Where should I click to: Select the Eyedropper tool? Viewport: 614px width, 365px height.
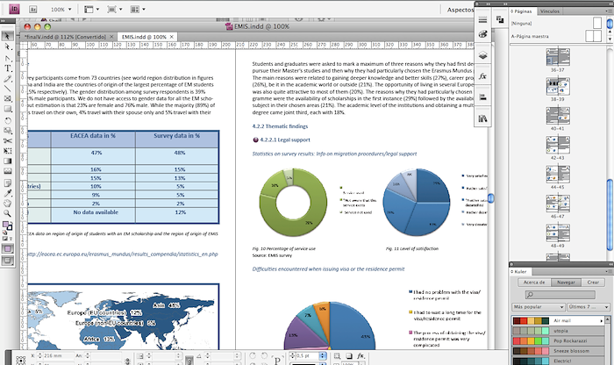point(7,193)
